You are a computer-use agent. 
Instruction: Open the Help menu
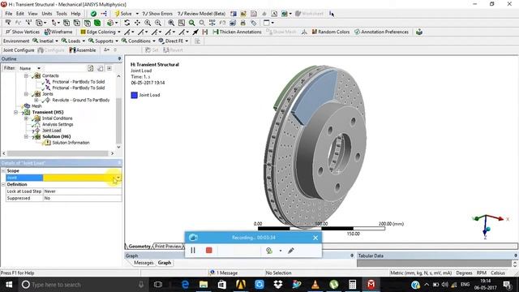[x=75, y=14]
